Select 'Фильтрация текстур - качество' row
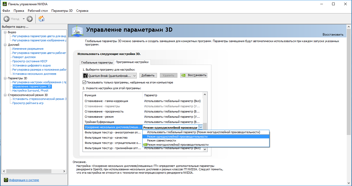 point(113,138)
